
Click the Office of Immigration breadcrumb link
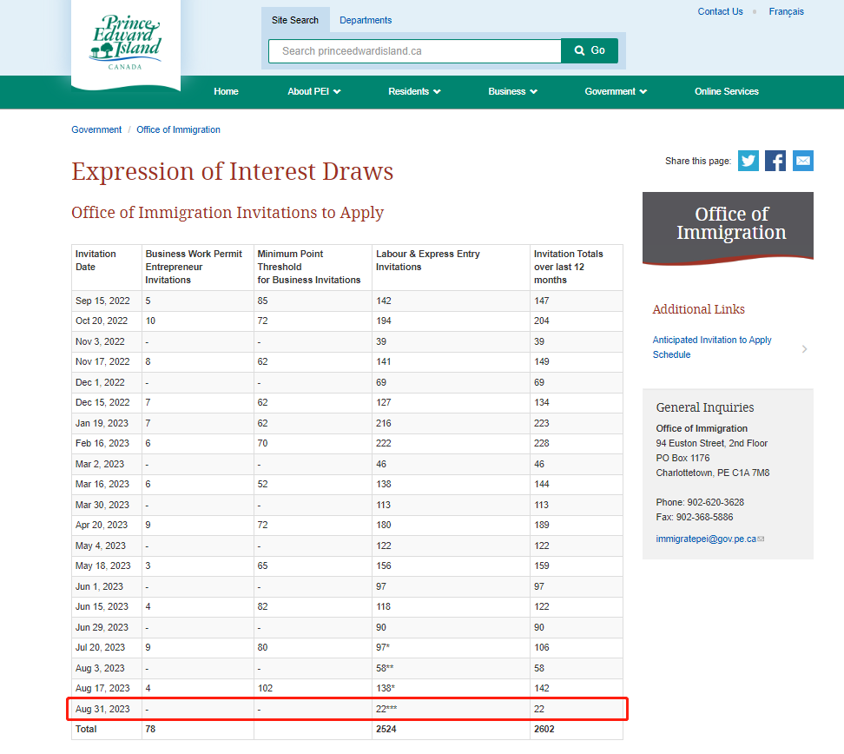pyautogui.click(x=178, y=129)
